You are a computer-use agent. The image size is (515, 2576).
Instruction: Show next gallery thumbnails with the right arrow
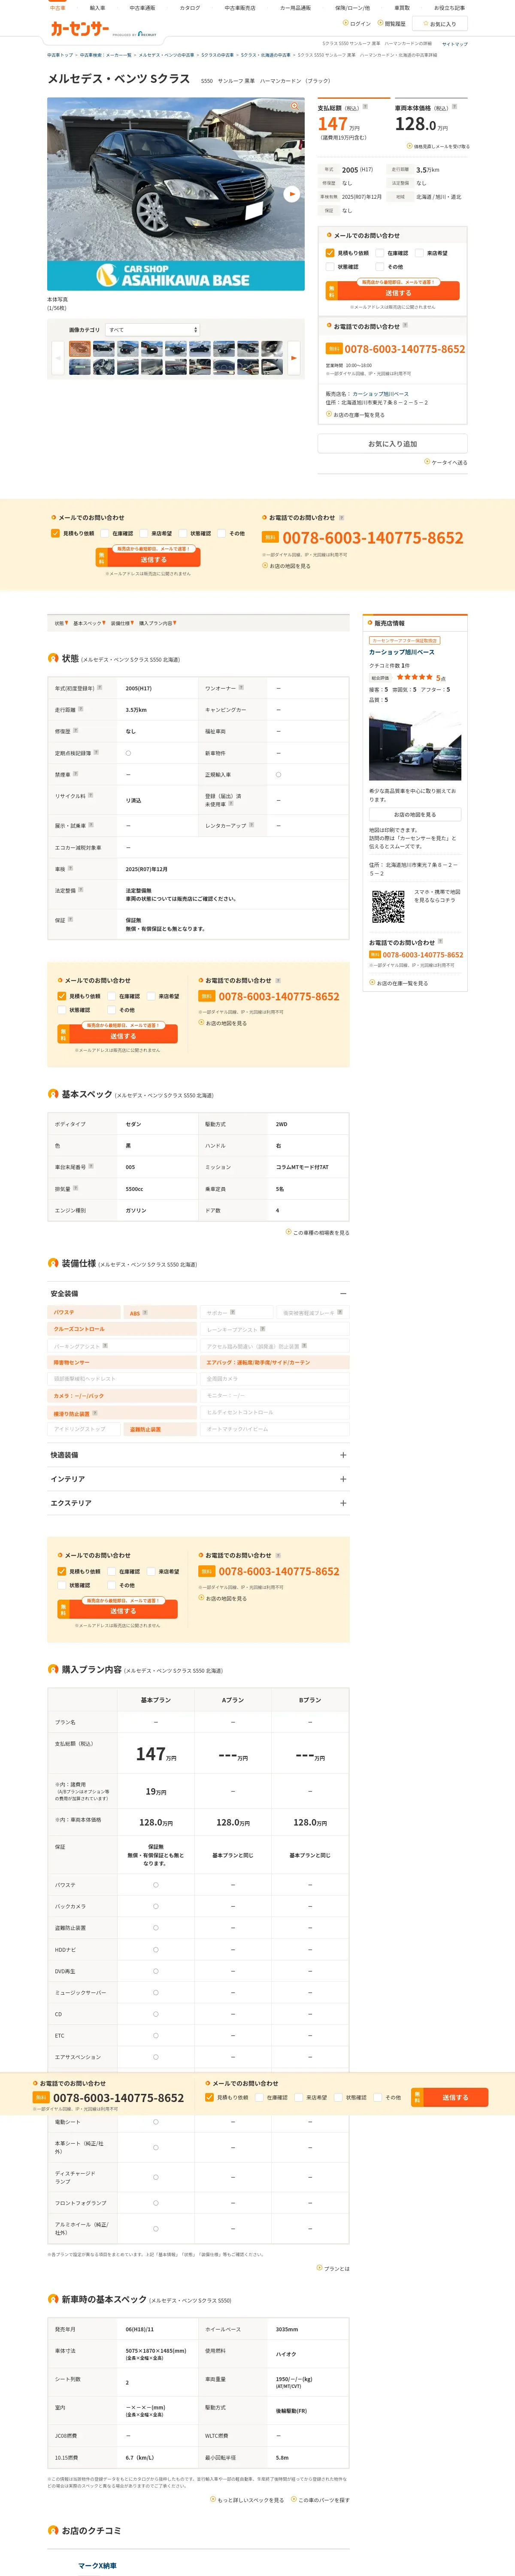click(294, 357)
